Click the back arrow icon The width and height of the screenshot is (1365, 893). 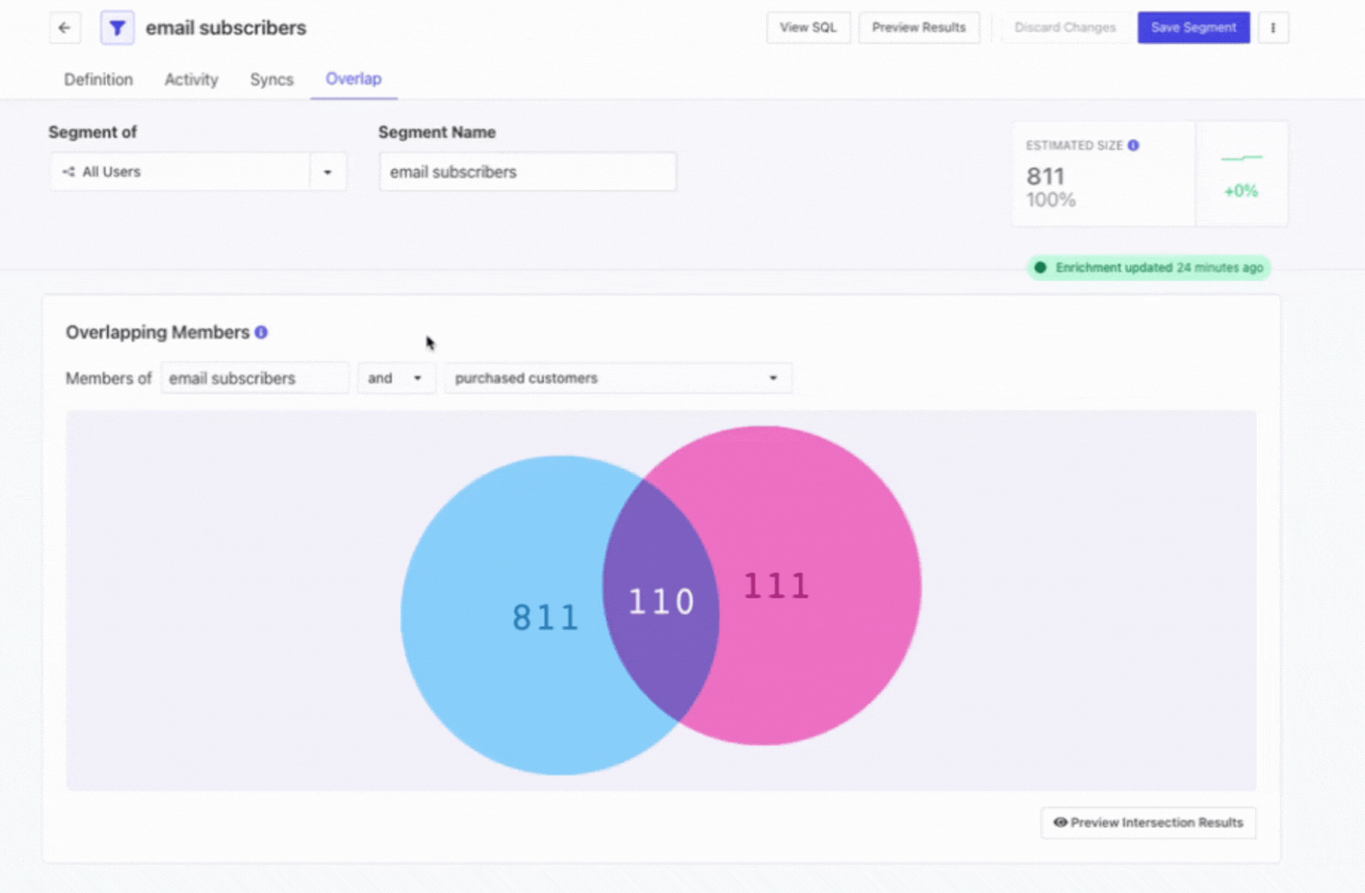tap(65, 28)
